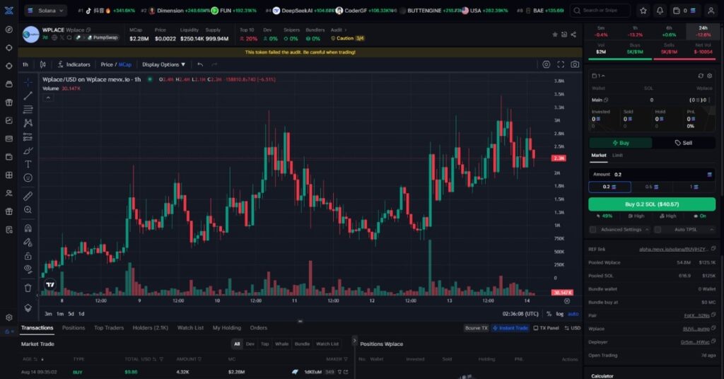Switch to the Sell panel
724x379 pixels.
click(x=684, y=143)
